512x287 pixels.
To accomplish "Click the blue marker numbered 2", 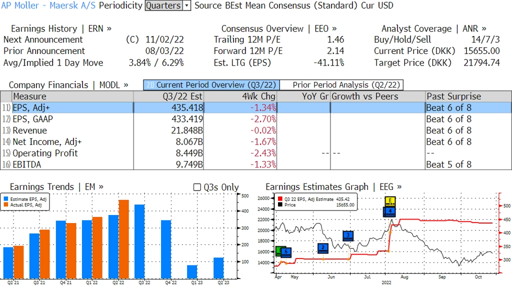I will (323, 248).
